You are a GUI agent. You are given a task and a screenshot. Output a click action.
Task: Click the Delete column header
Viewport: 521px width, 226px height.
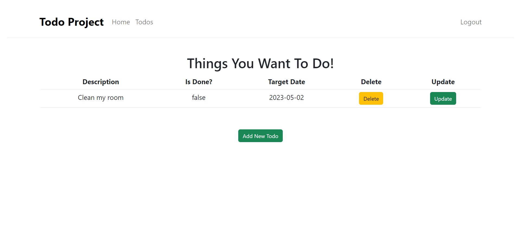tap(371, 82)
